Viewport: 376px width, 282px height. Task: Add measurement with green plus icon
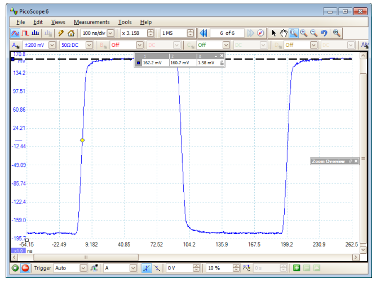[x=297, y=268]
